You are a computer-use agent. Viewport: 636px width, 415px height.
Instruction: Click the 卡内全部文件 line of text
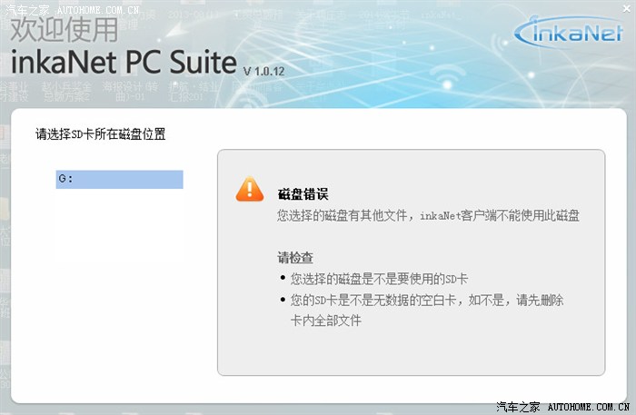(325, 321)
